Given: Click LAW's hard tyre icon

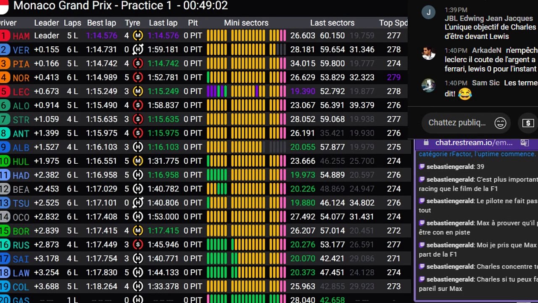Looking at the screenshot, I should point(138,272).
